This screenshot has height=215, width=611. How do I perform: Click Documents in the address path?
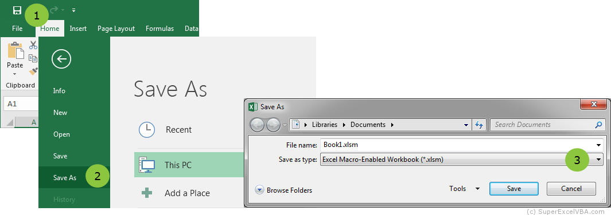coord(368,125)
